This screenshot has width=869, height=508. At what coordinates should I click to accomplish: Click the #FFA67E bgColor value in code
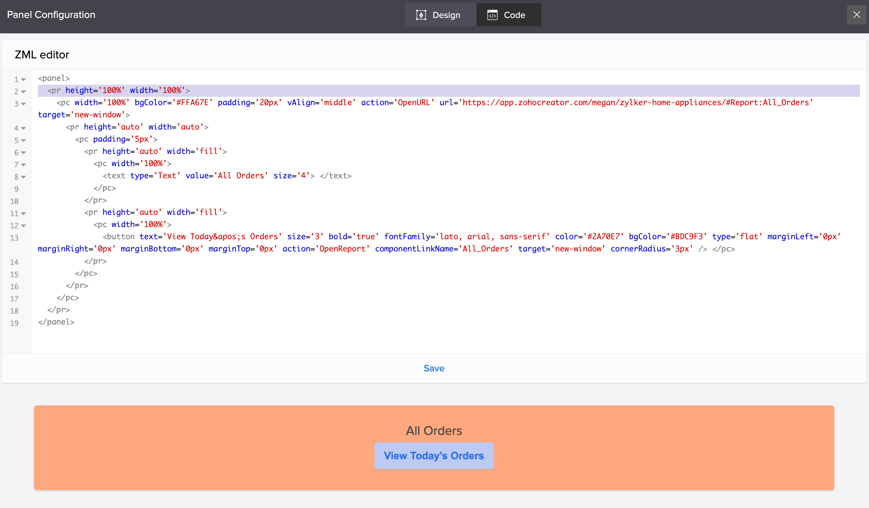coord(192,102)
